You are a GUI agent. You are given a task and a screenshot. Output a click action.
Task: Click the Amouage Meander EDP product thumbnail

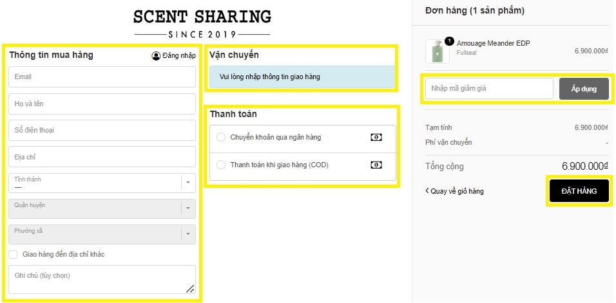tap(438, 51)
